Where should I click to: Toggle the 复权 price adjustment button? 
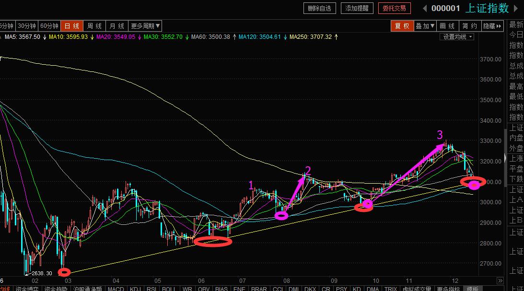coord(402,26)
